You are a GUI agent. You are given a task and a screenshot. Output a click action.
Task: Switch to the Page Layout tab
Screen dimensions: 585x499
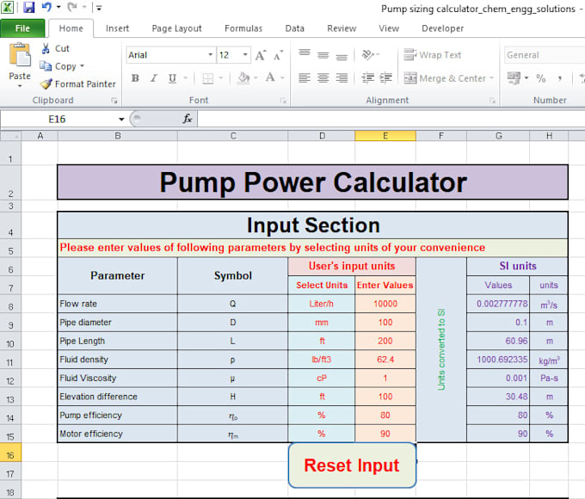pos(176,28)
